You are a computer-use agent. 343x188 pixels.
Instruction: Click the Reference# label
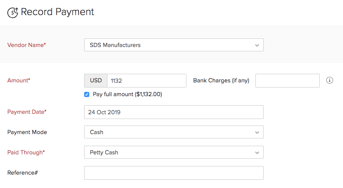[23, 172]
